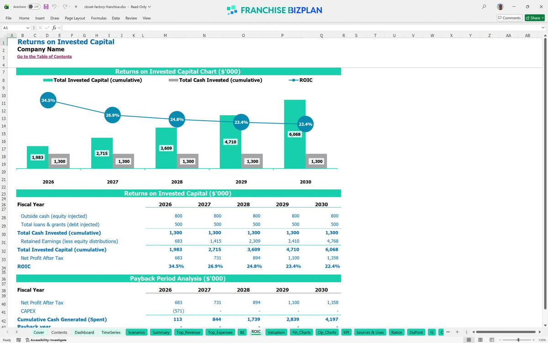Viewport: 548px width, 343px height.
Task: Add a new sheet with plus icon
Action: point(457,332)
